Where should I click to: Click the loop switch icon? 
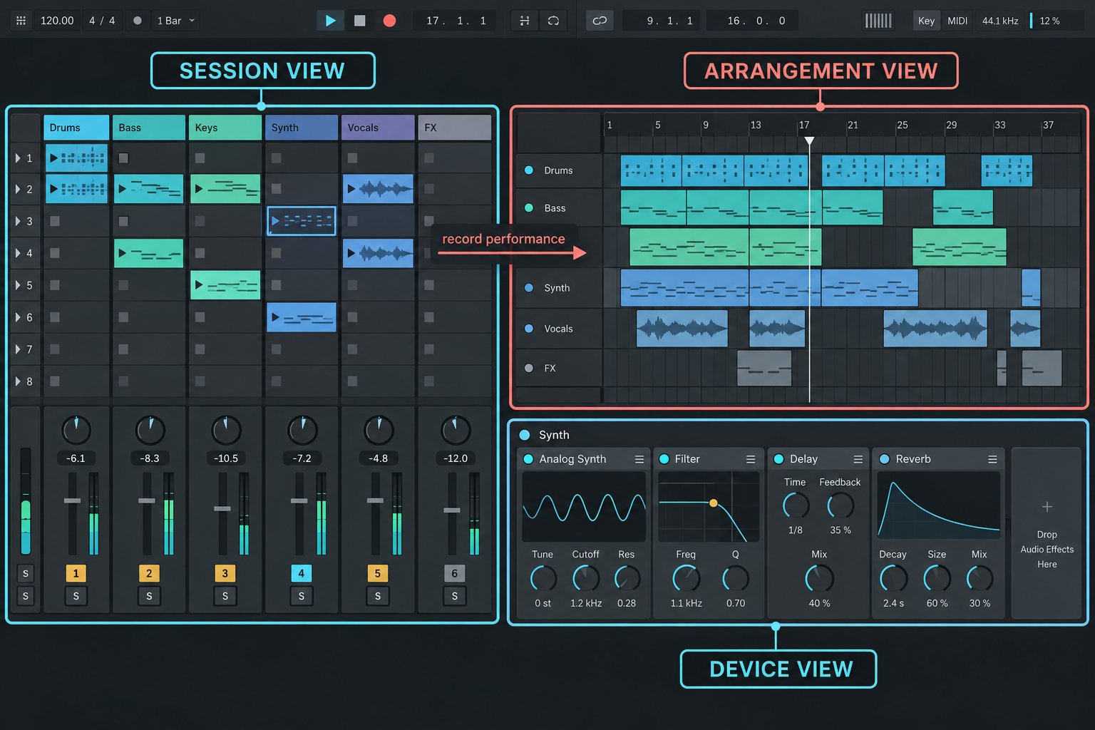[553, 21]
